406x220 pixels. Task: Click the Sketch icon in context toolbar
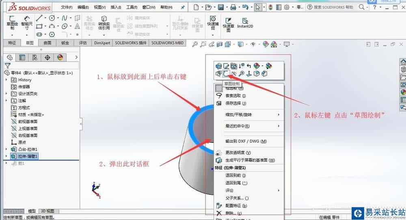pos(226,73)
